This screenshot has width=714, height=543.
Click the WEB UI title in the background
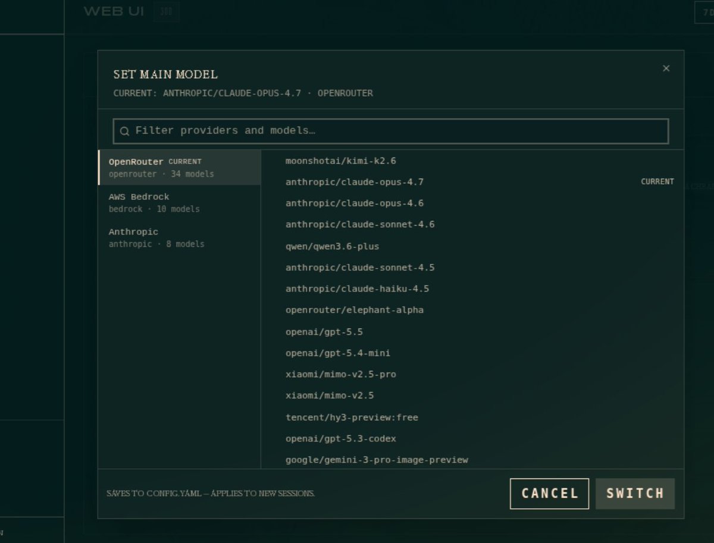tap(114, 11)
